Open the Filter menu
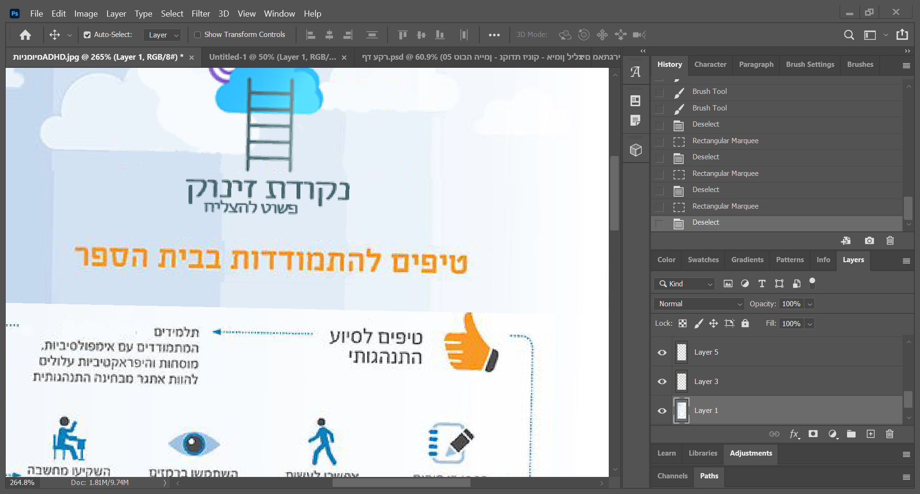Viewport: 920px width, 494px height. tap(201, 14)
